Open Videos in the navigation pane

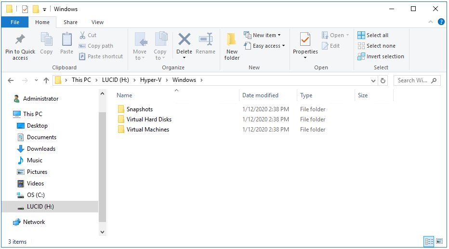pyautogui.click(x=35, y=183)
